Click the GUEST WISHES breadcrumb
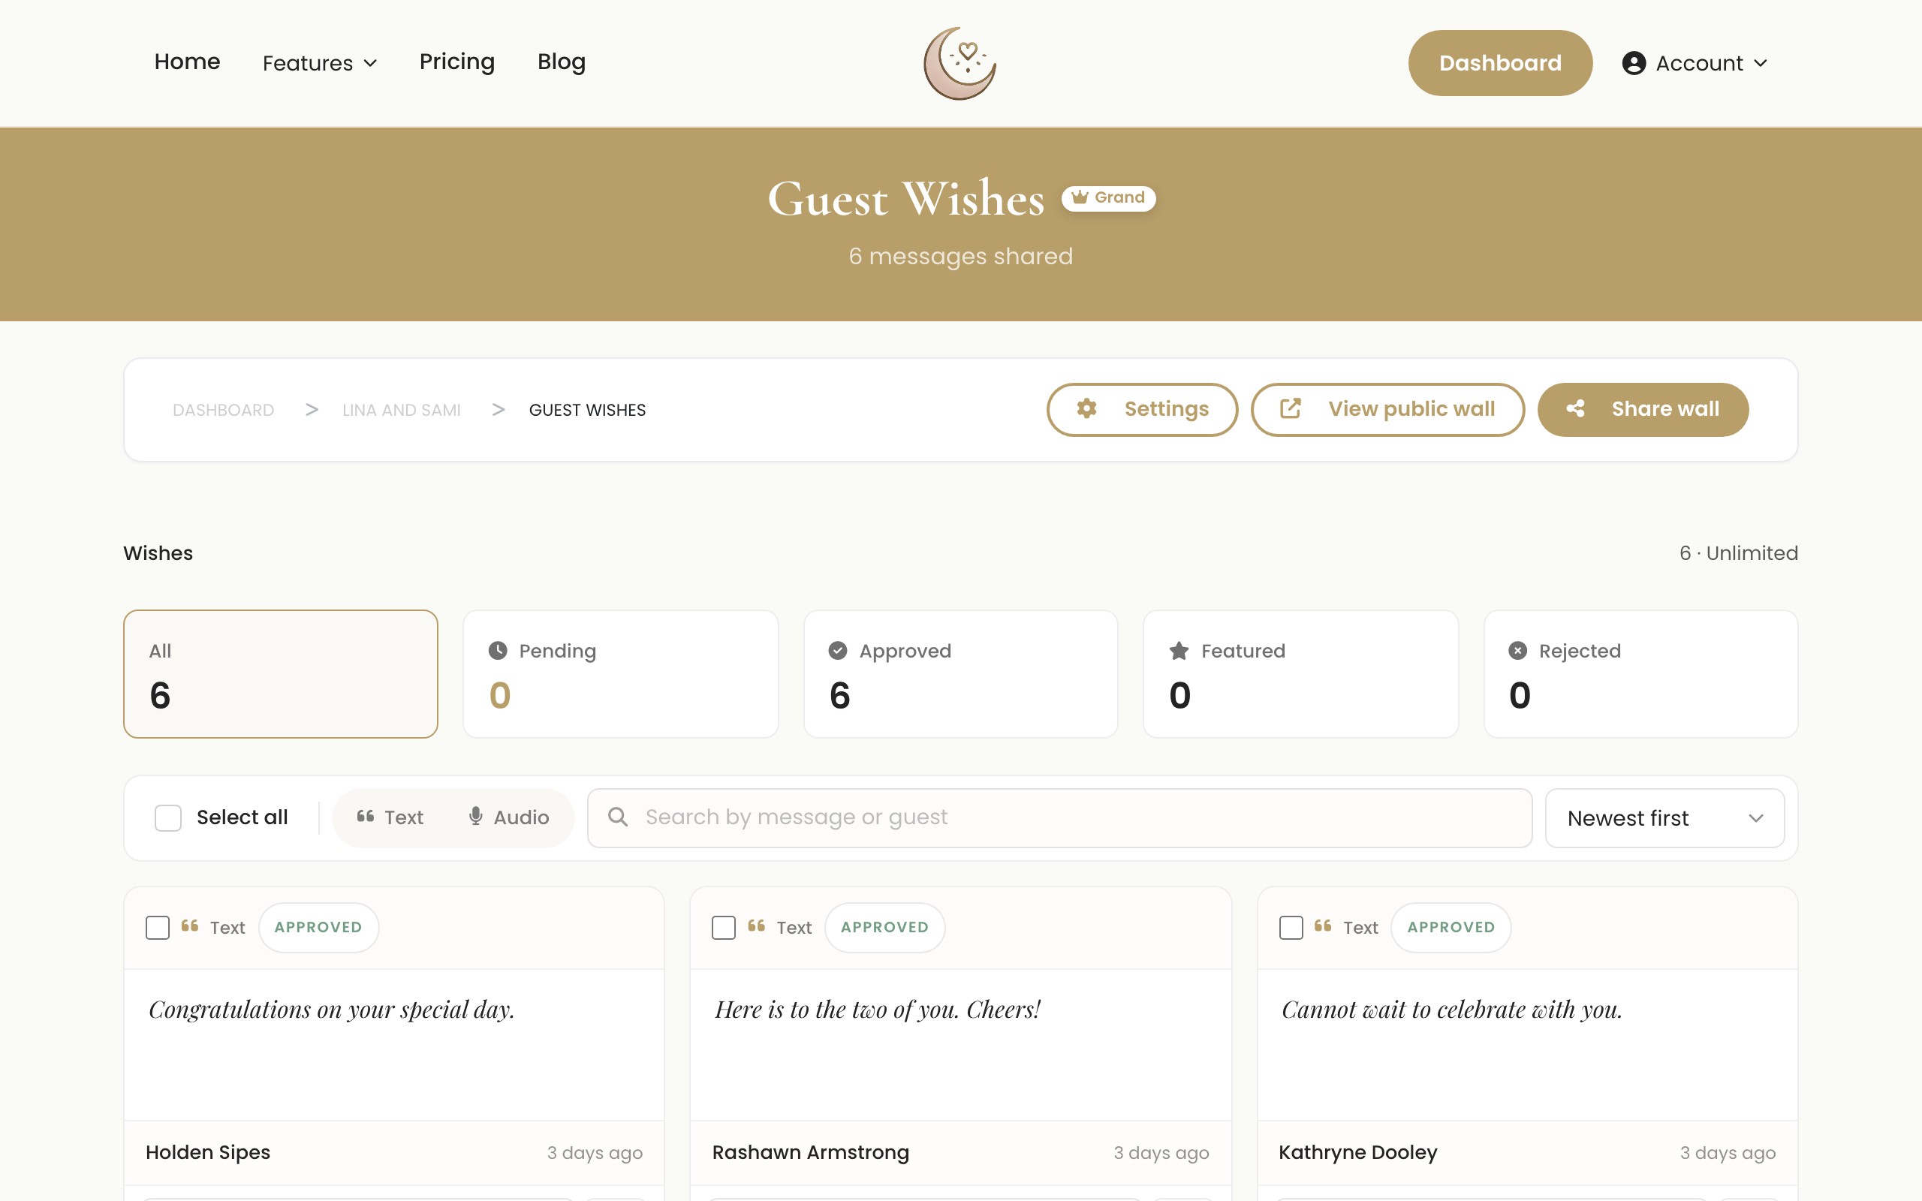This screenshot has width=1922, height=1201. click(587, 410)
